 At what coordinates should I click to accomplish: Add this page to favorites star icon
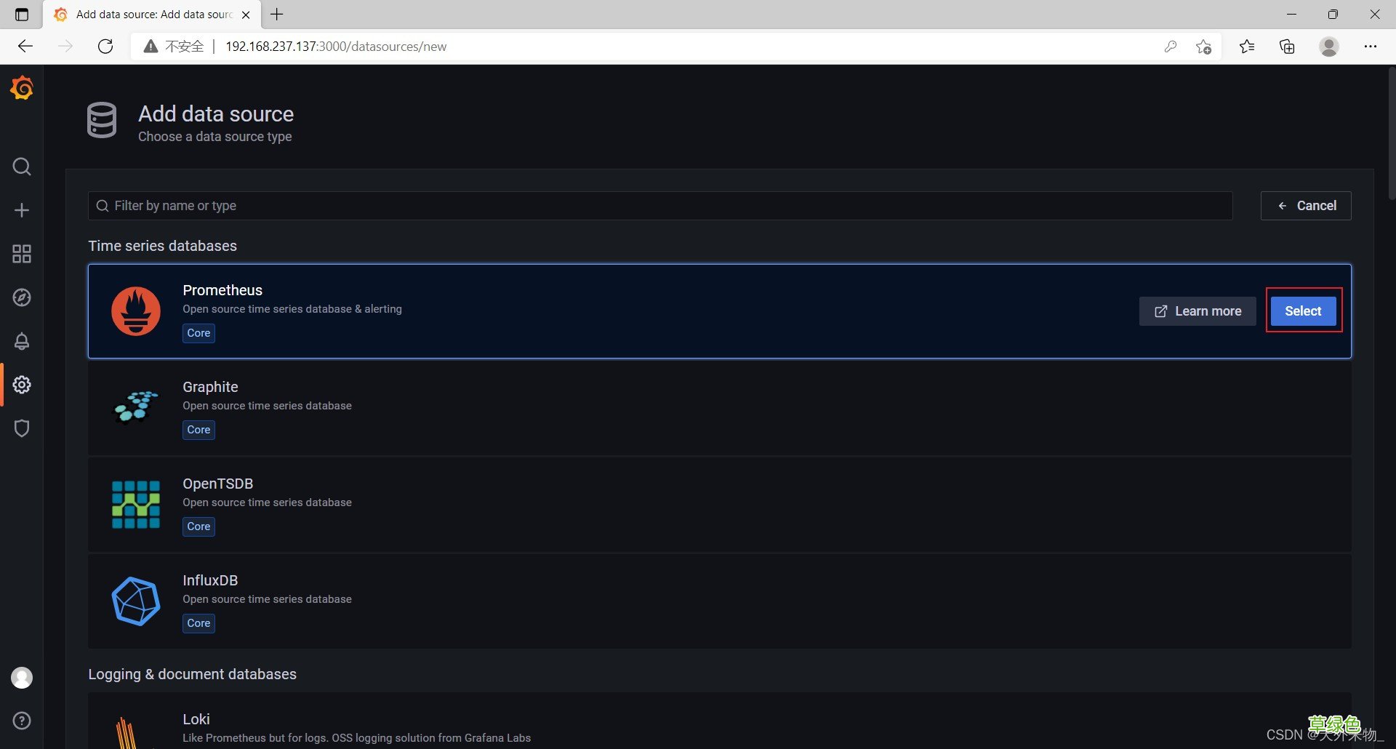click(x=1203, y=47)
